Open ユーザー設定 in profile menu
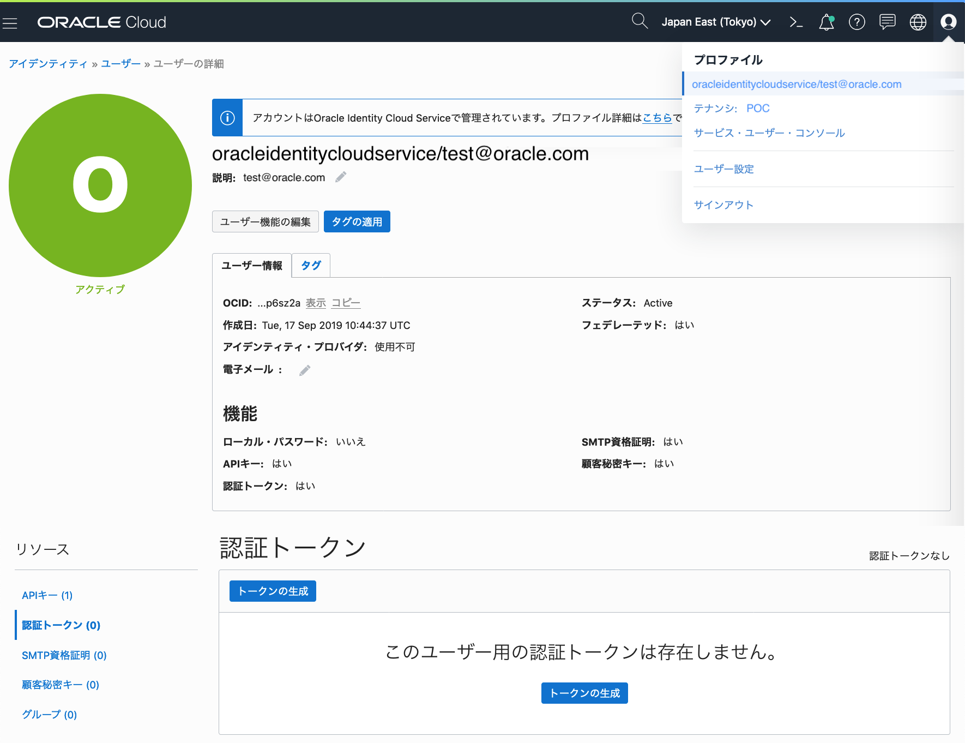 coord(724,169)
